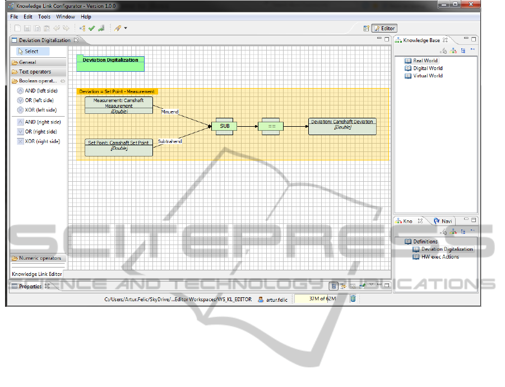Viewport: 505px width, 387px height.
Task: Click the green checkmark validate icon
Action: coord(91,28)
